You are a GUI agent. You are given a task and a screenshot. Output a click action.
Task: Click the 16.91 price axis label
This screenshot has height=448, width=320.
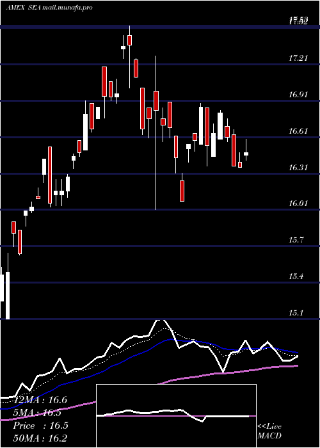(298, 95)
